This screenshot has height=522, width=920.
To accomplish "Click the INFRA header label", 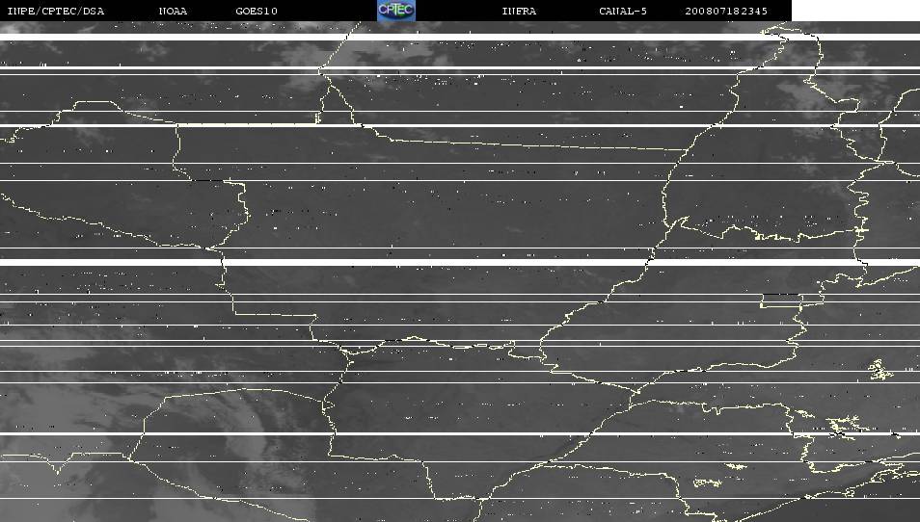I will click(519, 12).
